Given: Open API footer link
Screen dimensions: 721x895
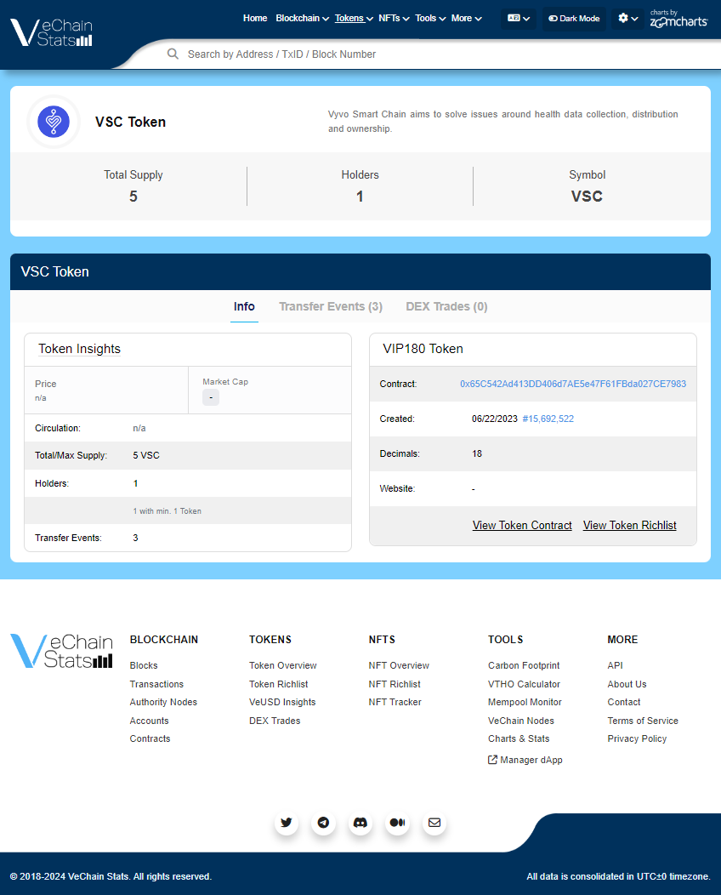Looking at the screenshot, I should (616, 665).
